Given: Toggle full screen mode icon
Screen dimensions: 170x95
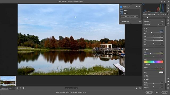Looking at the screenshot, I should click(168, 2).
